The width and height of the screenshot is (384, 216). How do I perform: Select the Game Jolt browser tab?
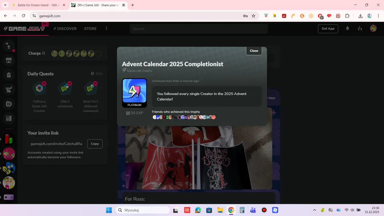(x=97, y=5)
